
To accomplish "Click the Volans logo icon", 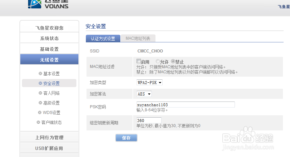I will coord(34,4).
